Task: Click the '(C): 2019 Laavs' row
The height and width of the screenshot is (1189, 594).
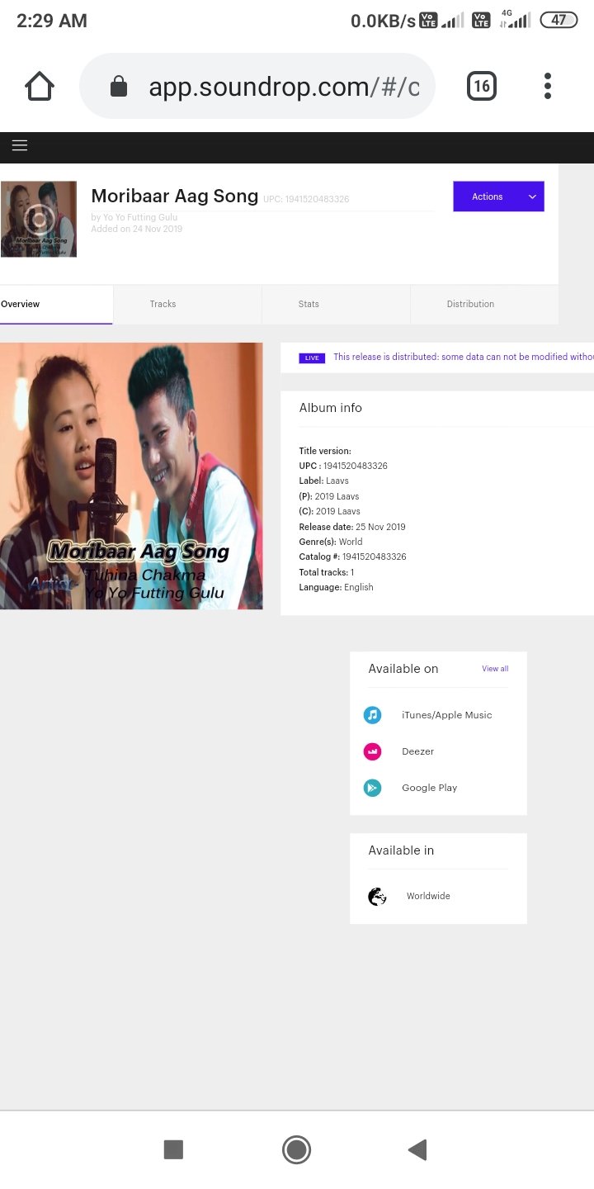Action: (x=328, y=511)
